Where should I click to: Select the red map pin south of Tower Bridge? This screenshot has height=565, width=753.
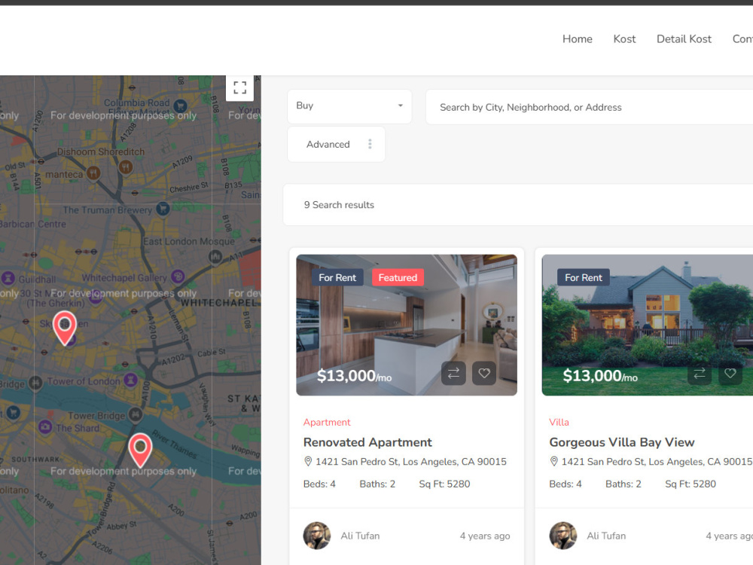(x=140, y=450)
